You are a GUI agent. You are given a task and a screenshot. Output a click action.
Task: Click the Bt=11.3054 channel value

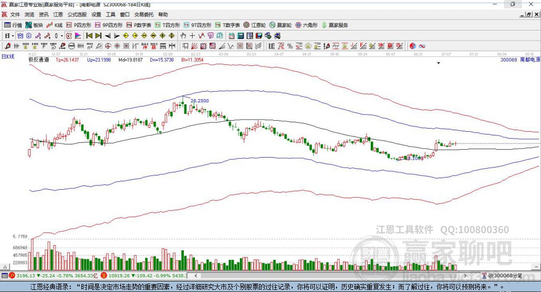pos(192,60)
